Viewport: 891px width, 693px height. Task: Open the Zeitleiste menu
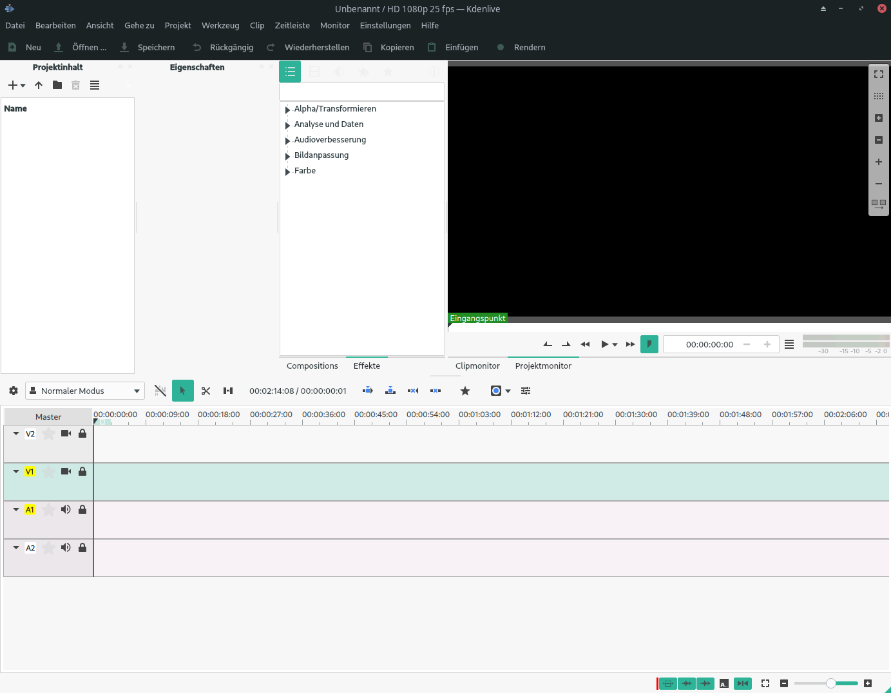coord(292,26)
